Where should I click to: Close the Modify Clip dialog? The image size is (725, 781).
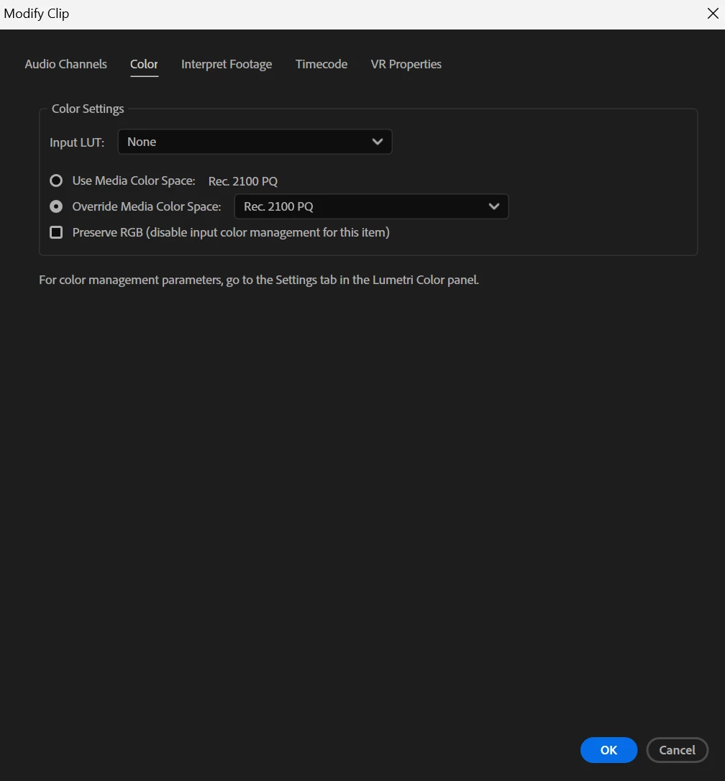[713, 14]
